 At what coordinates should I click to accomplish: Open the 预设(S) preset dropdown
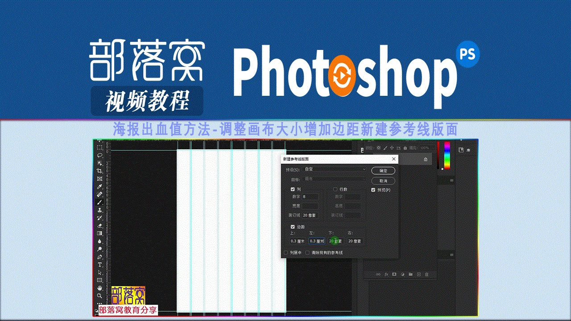335,169
